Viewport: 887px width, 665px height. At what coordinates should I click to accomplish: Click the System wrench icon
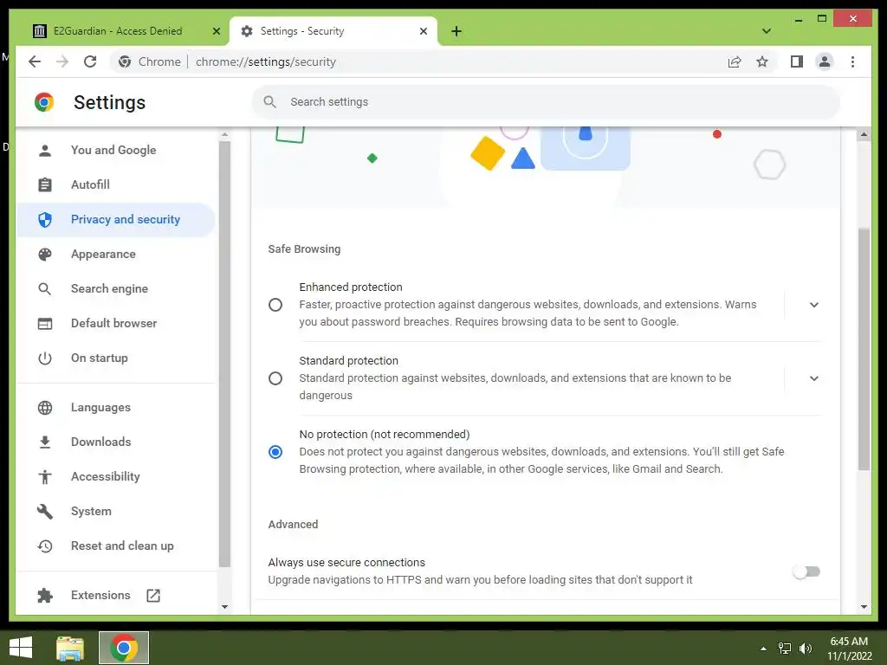pyautogui.click(x=45, y=511)
